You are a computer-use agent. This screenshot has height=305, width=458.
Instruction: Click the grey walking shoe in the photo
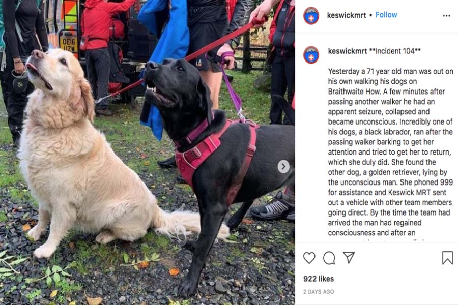point(273,207)
